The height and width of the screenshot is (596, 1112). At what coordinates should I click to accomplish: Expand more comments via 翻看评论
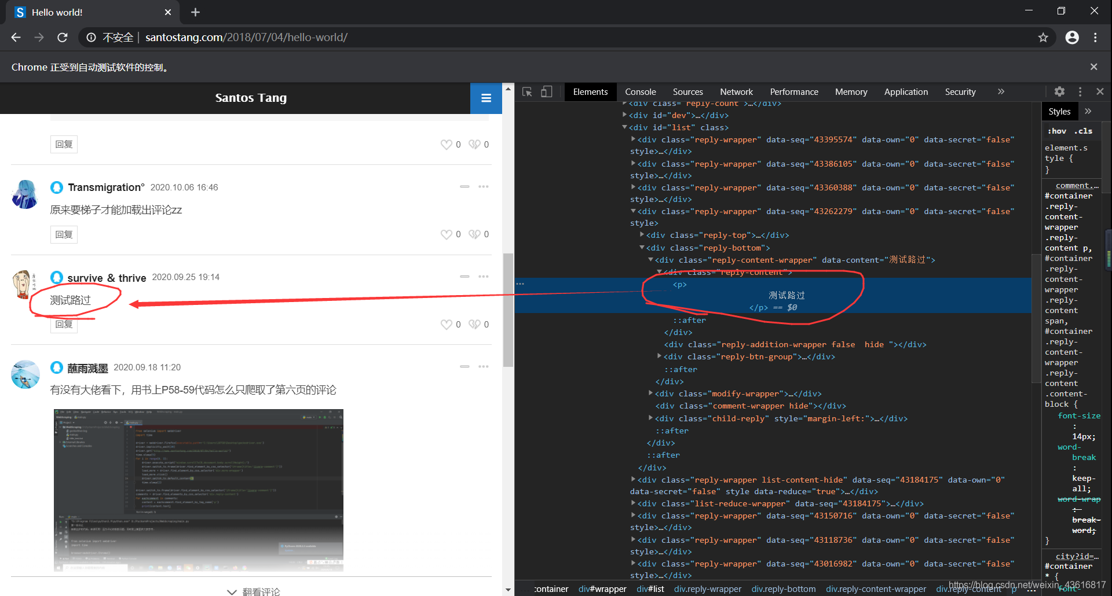(x=254, y=591)
